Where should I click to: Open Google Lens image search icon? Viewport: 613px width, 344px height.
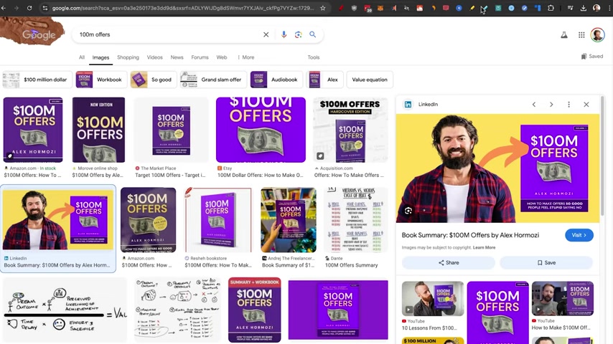click(x=299, y=34)
